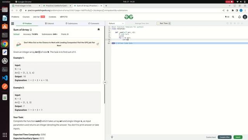The image size is (248, 140).
Task: Open the POTD menu item
Action: pos(64,17)
